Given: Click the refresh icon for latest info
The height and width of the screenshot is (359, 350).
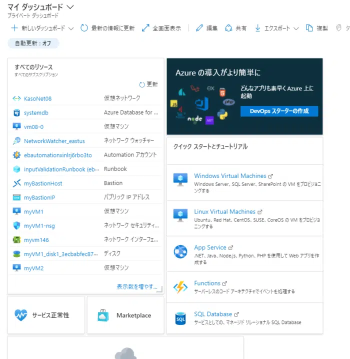Looking at the screenshot, I should [84, 28].
